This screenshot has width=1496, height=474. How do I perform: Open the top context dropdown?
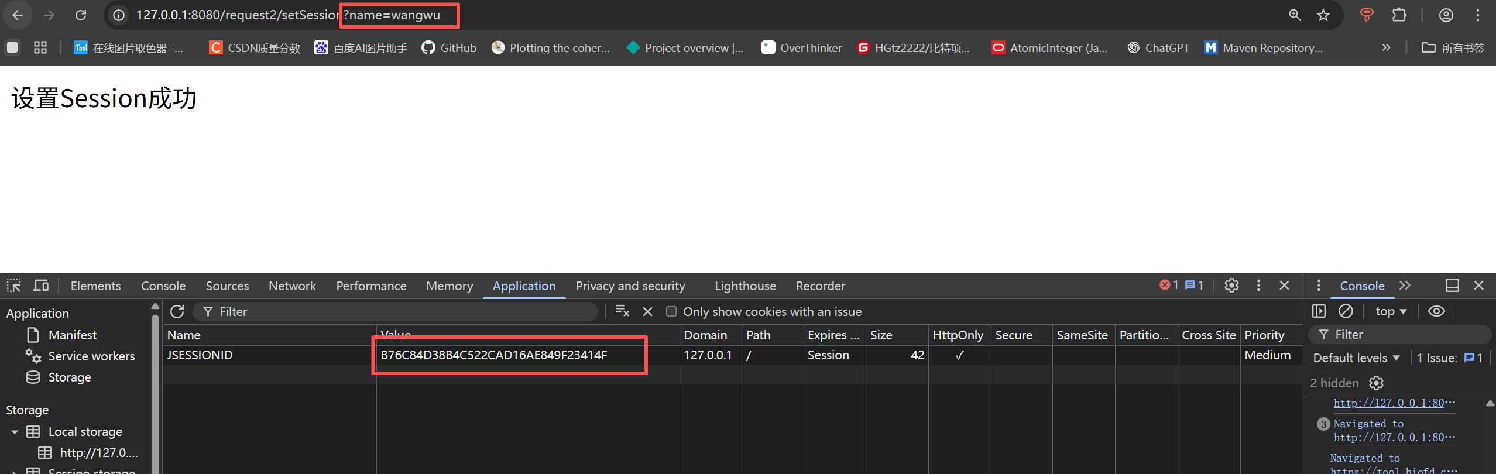pyautogui.click(x=1391, y=311)
